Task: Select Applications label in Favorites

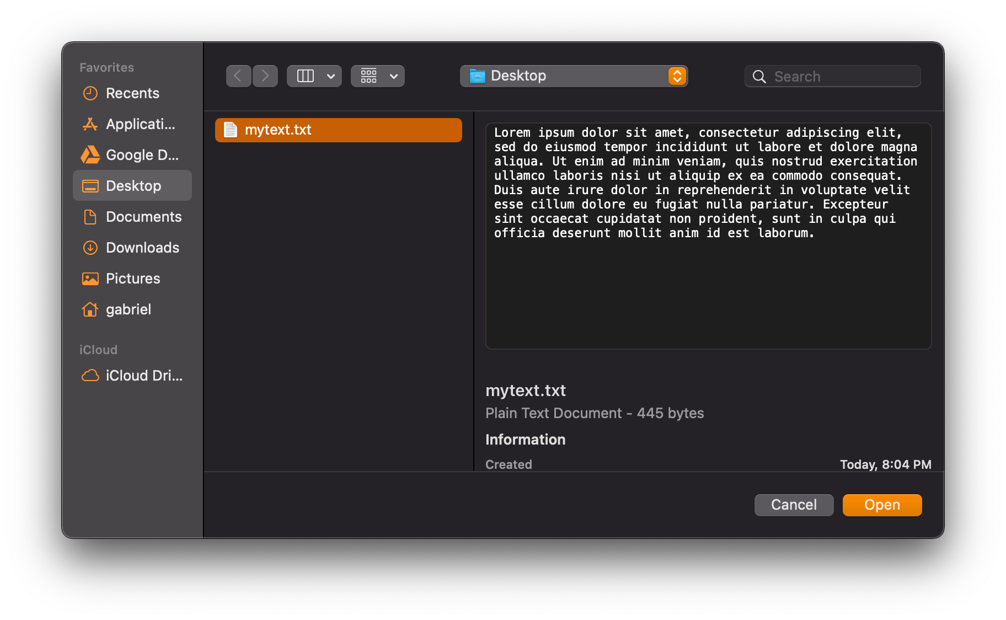Action: pos(141,124)
